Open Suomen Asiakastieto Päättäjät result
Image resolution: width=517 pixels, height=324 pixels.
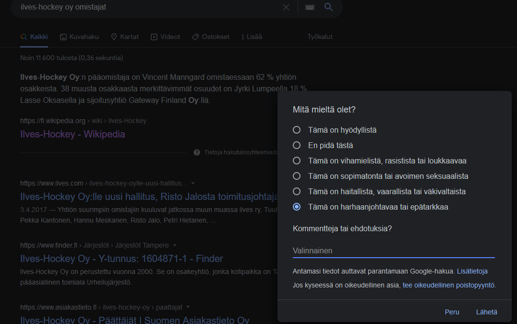click(x=134, y=320)
